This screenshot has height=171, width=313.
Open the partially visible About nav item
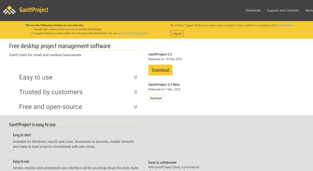(x=309, y=10)
